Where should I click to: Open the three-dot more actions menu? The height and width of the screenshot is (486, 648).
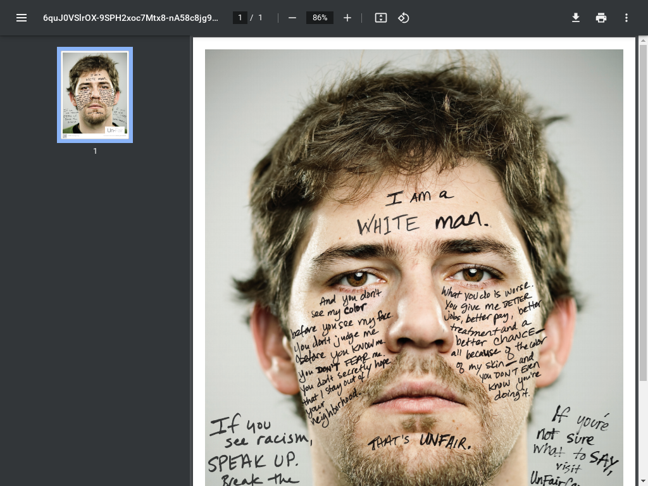click(626, 18)
